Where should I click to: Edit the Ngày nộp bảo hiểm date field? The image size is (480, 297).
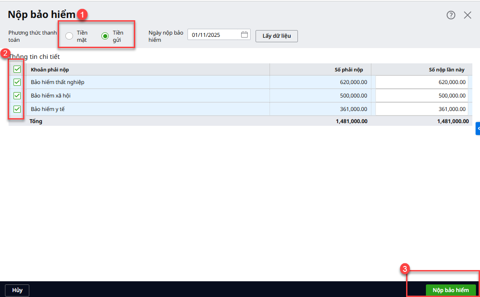coord(215,35)
